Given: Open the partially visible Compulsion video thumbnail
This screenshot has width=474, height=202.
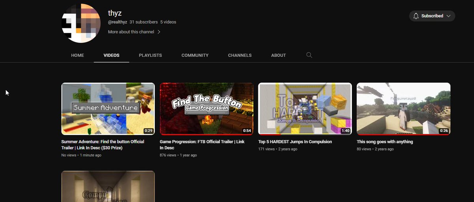Looking at the screenshot, I should 108,186.
